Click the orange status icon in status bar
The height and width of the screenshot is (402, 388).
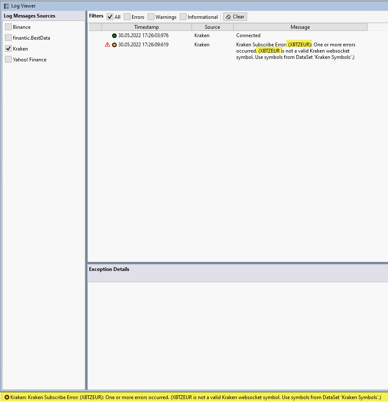pos(7,397)
